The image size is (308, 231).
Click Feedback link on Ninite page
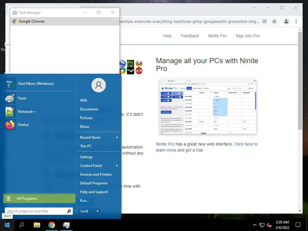[x=190, y=36]
